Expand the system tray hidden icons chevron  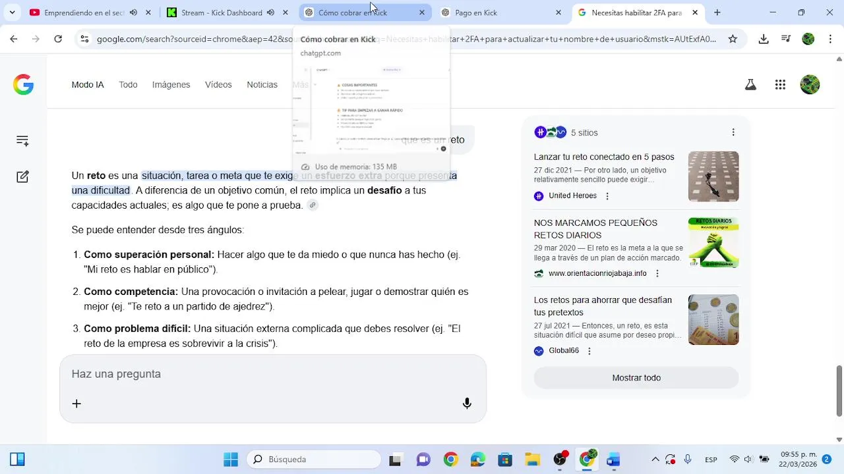655,460
